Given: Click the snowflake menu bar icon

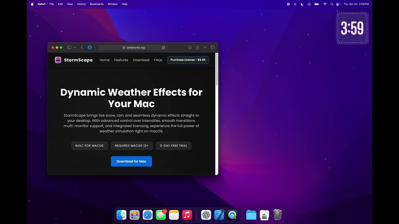Looking at the screenshot, I should click(x=295, y=4).
